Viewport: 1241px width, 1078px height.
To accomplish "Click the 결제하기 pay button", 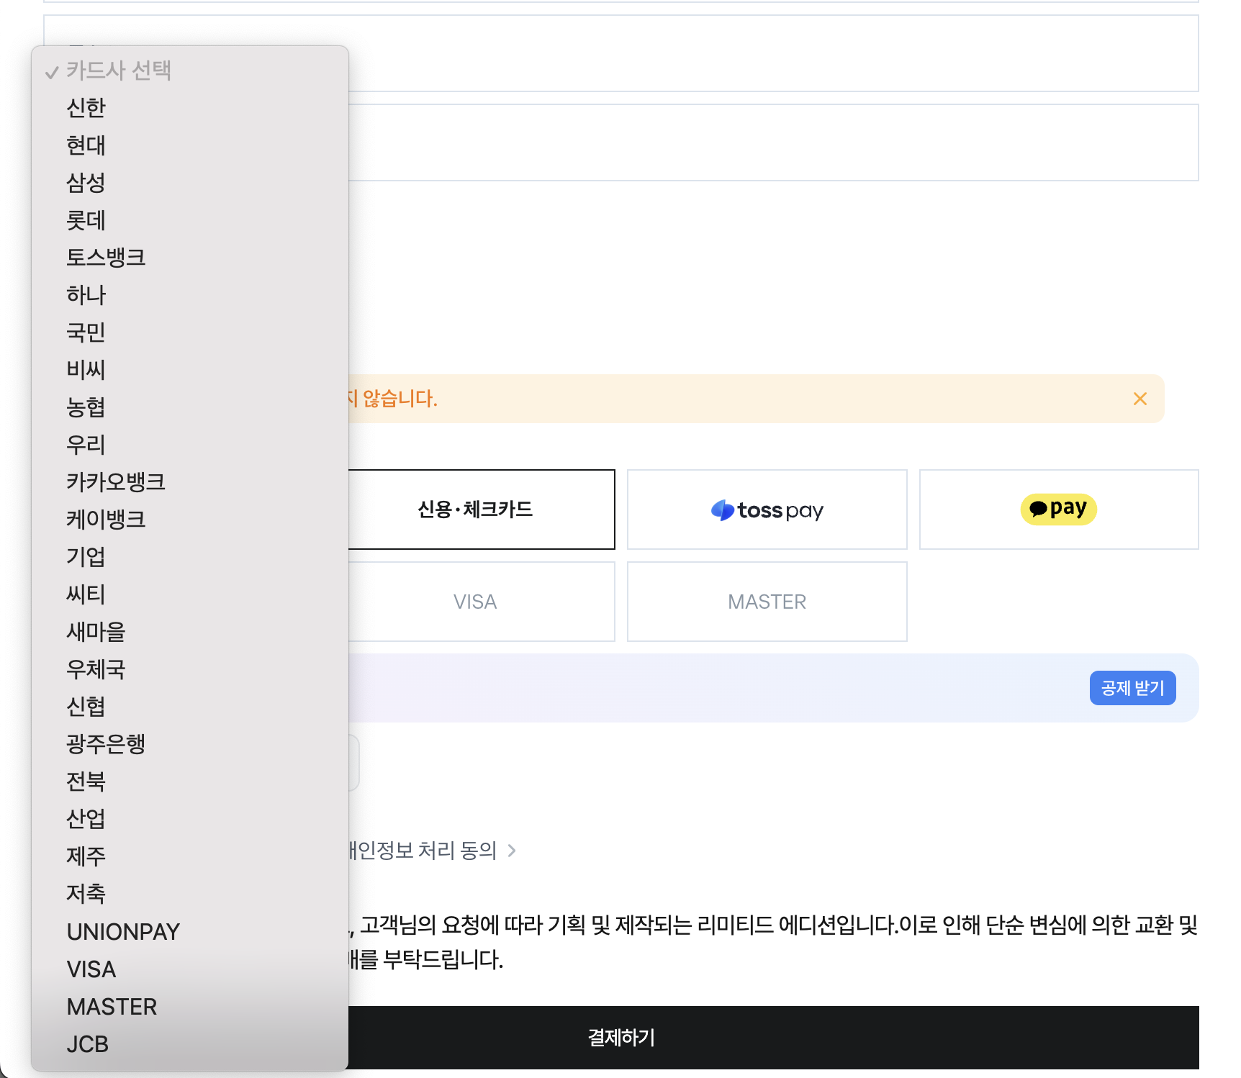I will [621, 1038].
